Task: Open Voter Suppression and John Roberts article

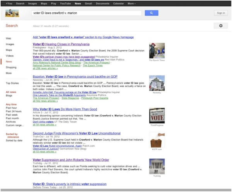Action: (71, 160)
